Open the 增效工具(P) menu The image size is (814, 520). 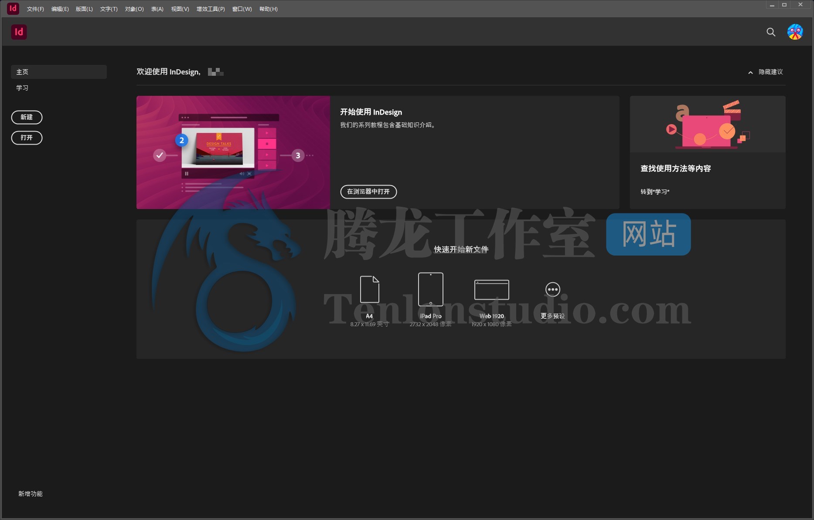(211, 9)
